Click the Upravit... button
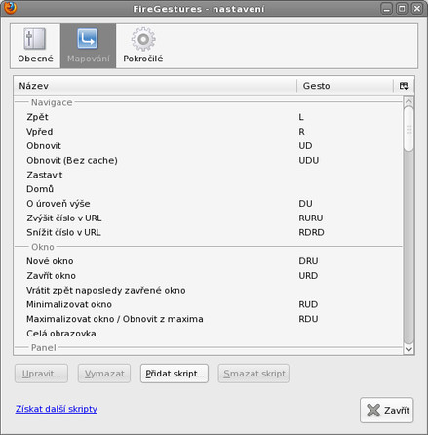428x435 pixels. (41, 374)
